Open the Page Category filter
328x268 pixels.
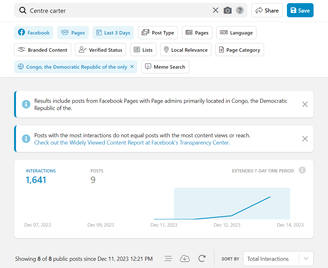tap(240, 50)
